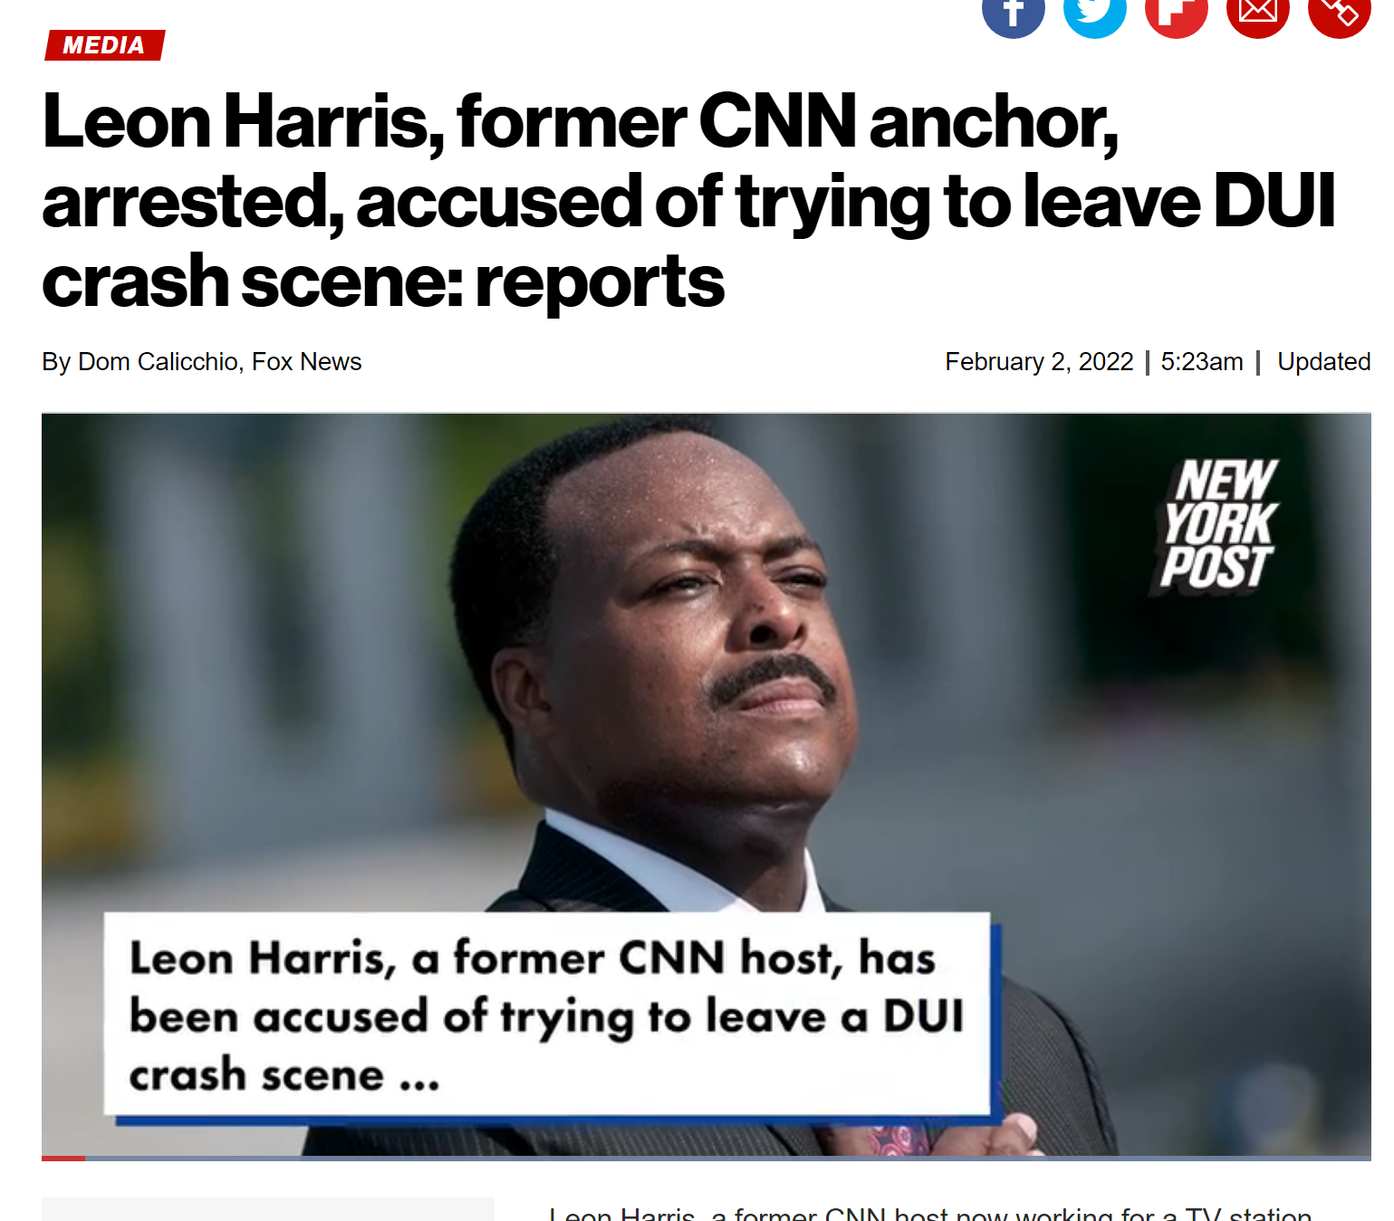1394x1221 pixels.
Task: Click the Updated timestamp label
Action: tap(1323, 362)
